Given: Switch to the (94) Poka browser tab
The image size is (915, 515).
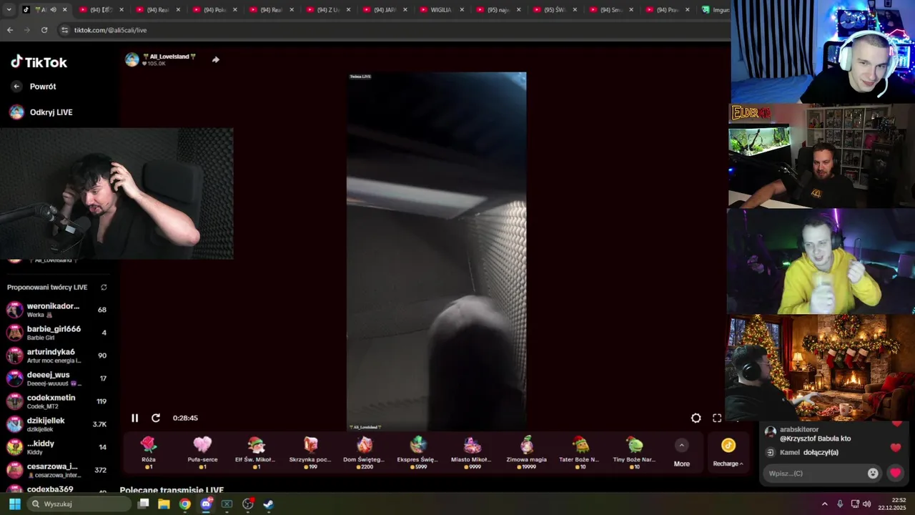Looking at the screenshot, I should [x=214, y=10].
